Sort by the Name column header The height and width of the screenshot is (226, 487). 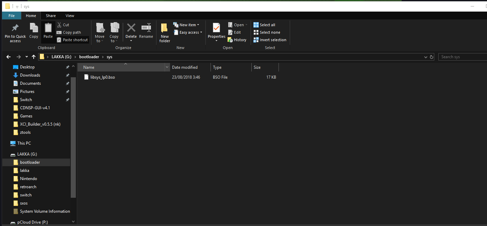pos(122,67)
